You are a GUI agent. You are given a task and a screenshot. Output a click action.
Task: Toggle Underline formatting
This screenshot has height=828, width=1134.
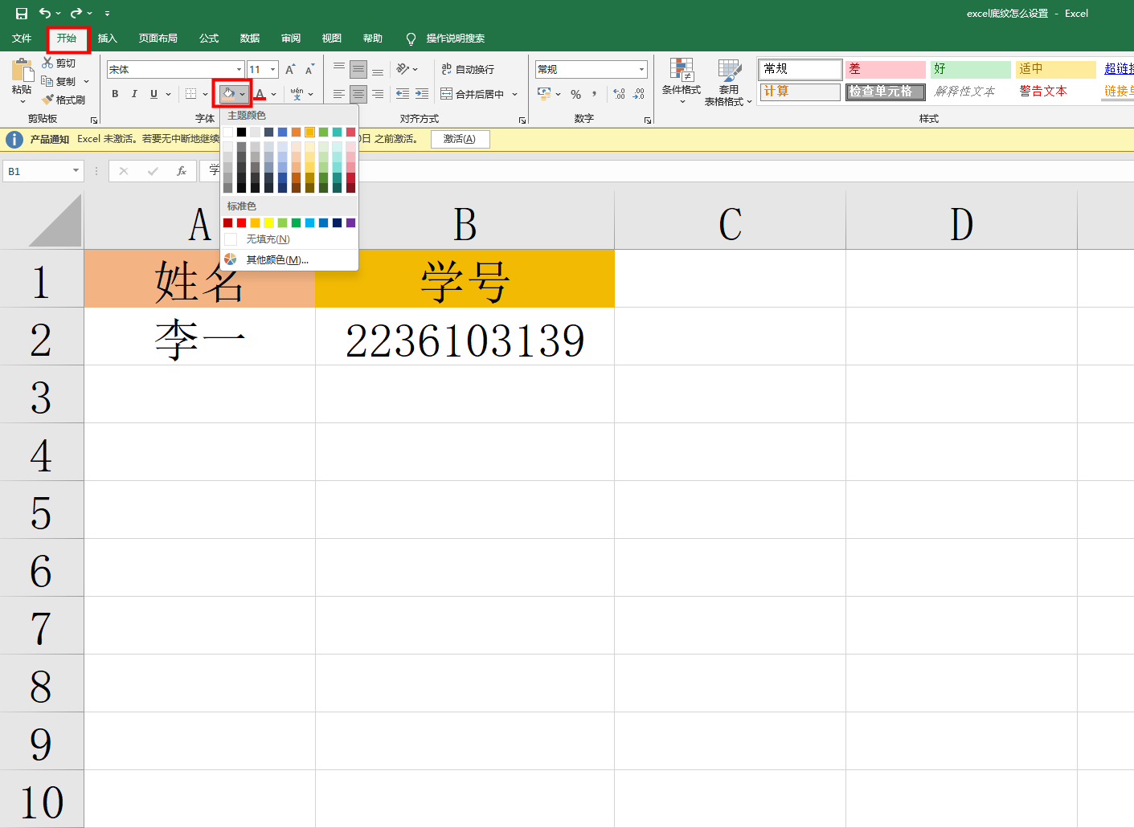pyautogui.click(x=154, y=94)
